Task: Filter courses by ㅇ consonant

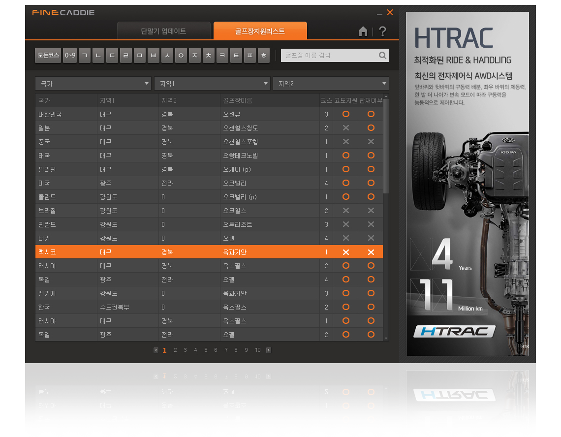Action: (181, 56)
